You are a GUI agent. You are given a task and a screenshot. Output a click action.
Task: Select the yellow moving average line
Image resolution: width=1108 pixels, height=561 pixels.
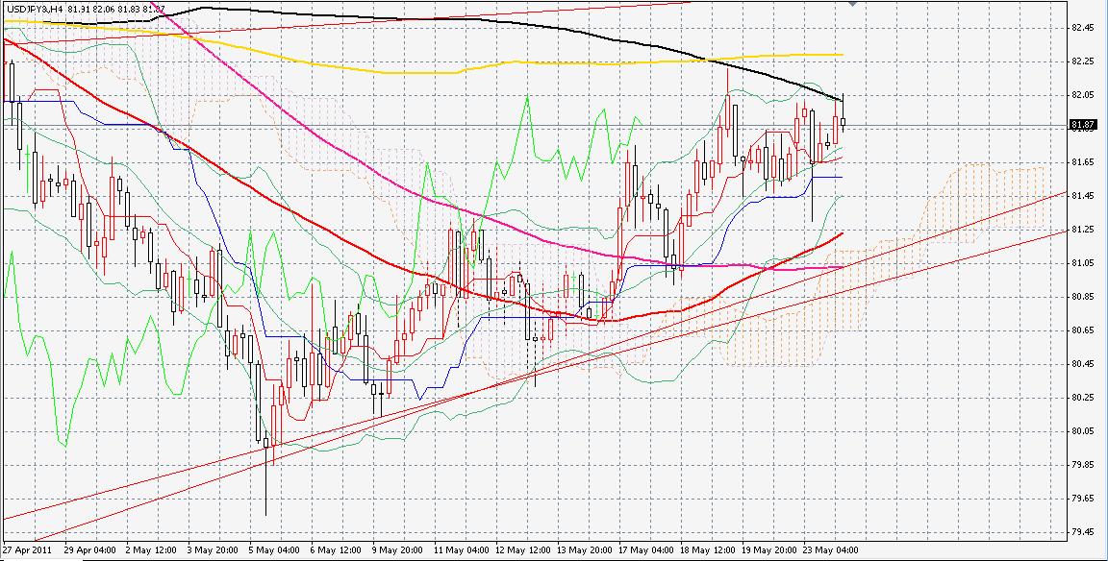point(385,72)
